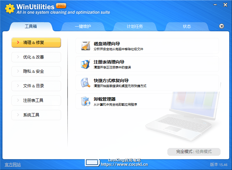The height and width of the screenshot is (170, 232).
Task: Close the WinUtilities window
Action: tap(225, 5)
